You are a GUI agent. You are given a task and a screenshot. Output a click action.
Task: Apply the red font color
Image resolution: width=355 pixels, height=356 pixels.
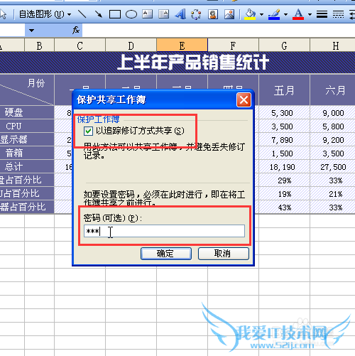pyautogui.click(x=298, y=14)
